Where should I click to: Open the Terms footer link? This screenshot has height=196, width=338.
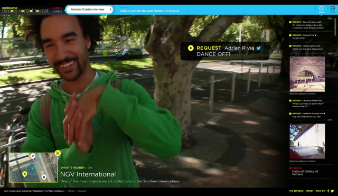click(x=71, y=191)
